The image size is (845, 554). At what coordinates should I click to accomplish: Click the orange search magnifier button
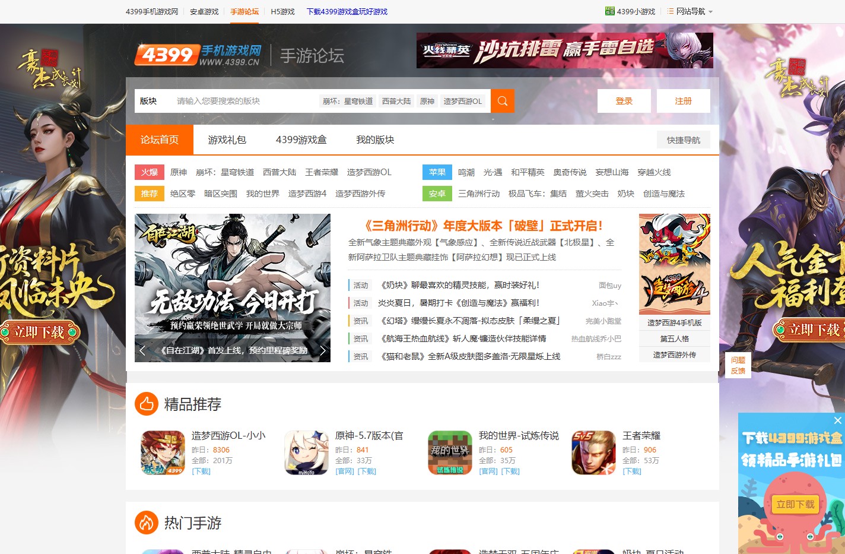(502, 101)
